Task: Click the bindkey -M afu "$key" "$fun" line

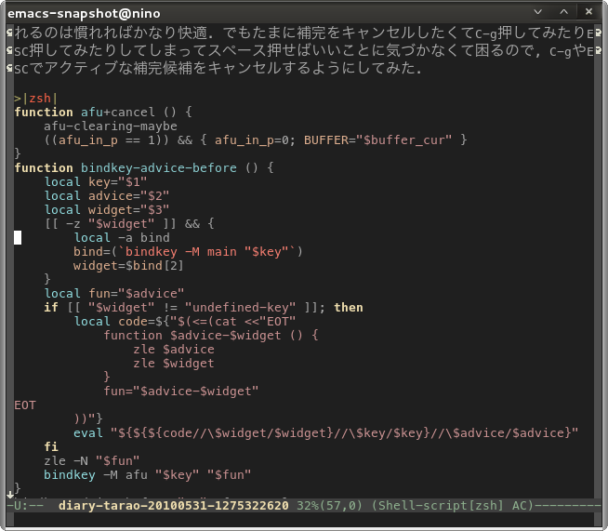Action: (147, 475)
